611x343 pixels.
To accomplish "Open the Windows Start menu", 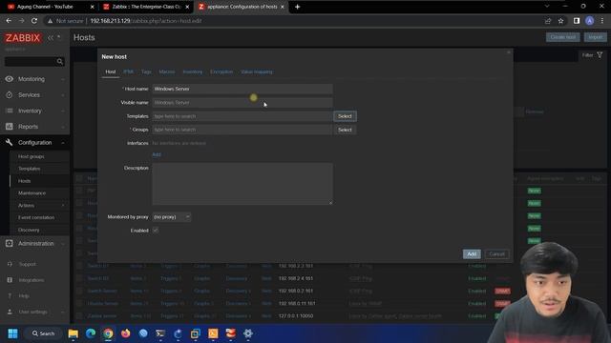I will [x=12, y=333].
